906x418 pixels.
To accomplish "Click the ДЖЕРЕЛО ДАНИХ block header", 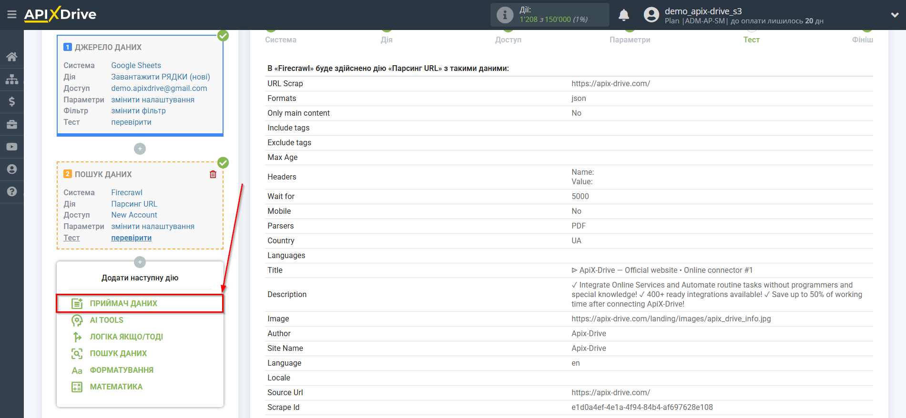I will (x=108, y=48).
